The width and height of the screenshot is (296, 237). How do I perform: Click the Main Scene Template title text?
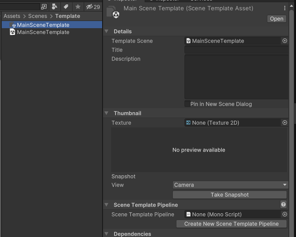tap(188, 8)
